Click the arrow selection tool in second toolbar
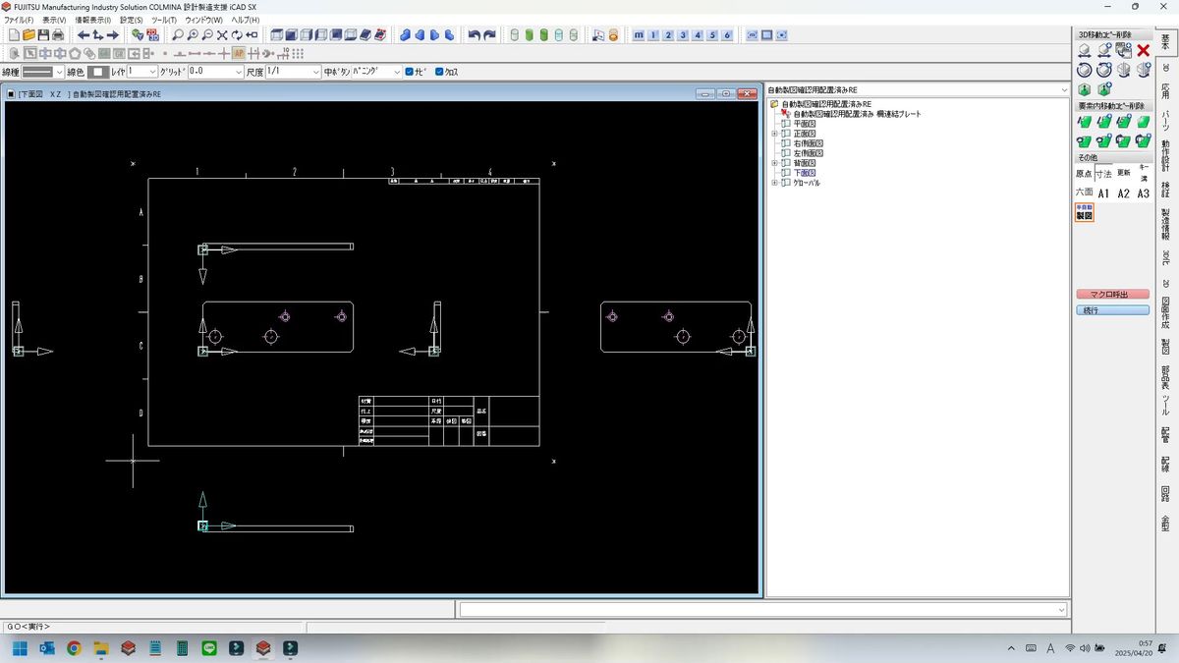 pos(29,53)
